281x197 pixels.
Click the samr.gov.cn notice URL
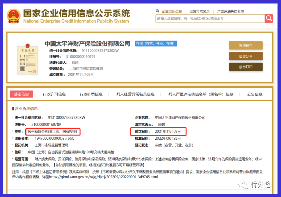[103, 177]
